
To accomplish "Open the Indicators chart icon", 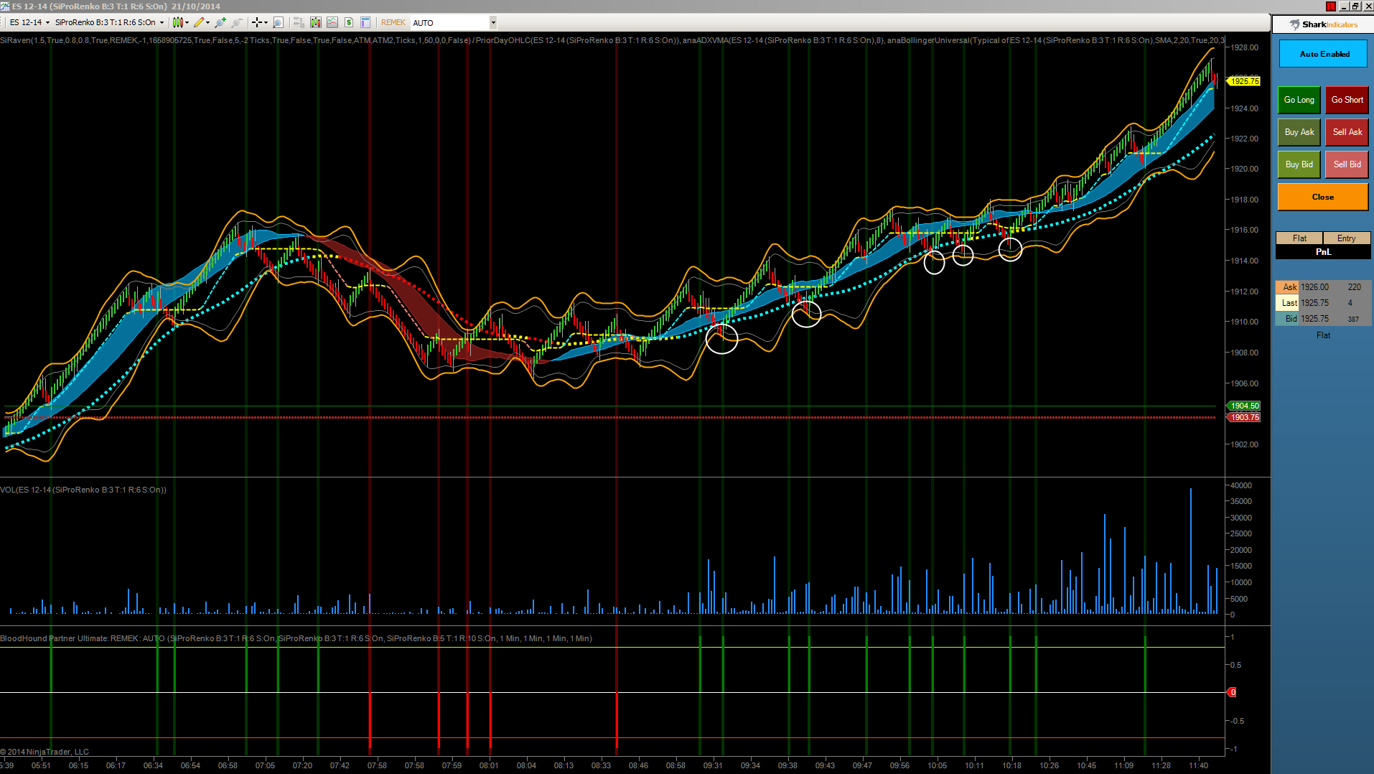I will pos(332,22).
